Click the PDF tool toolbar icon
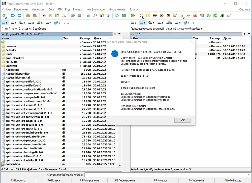Viewport: 252px width, 183px height. click(x=168, y=16)
